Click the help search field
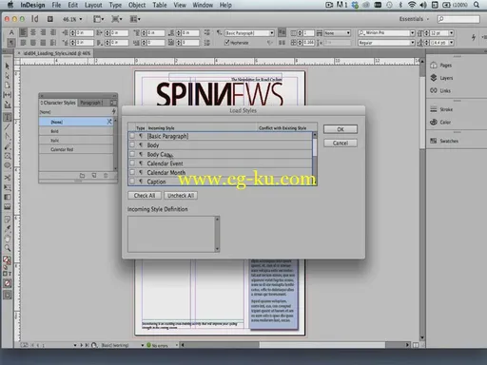This screenshot has height=365, width=487. [x=458, y=19]
